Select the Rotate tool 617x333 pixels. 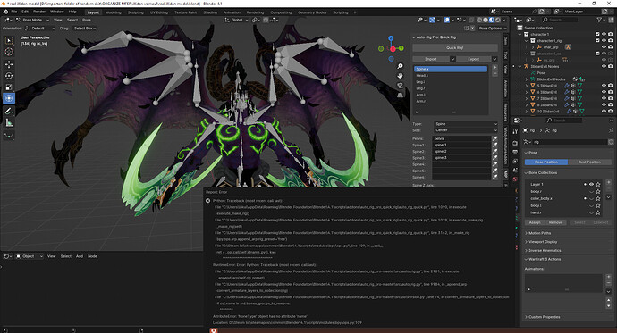pos(9,76)
